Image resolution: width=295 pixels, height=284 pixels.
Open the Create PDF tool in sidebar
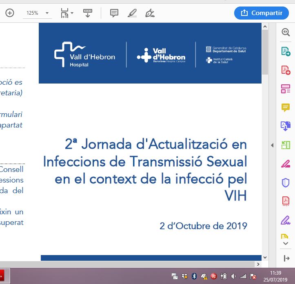pyautogui.click(x=285, y=70)
